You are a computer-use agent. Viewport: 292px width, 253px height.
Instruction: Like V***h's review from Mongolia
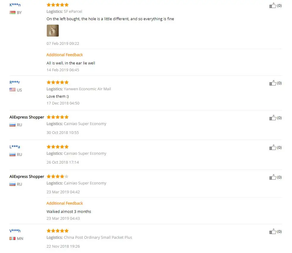tap(273, 232)
